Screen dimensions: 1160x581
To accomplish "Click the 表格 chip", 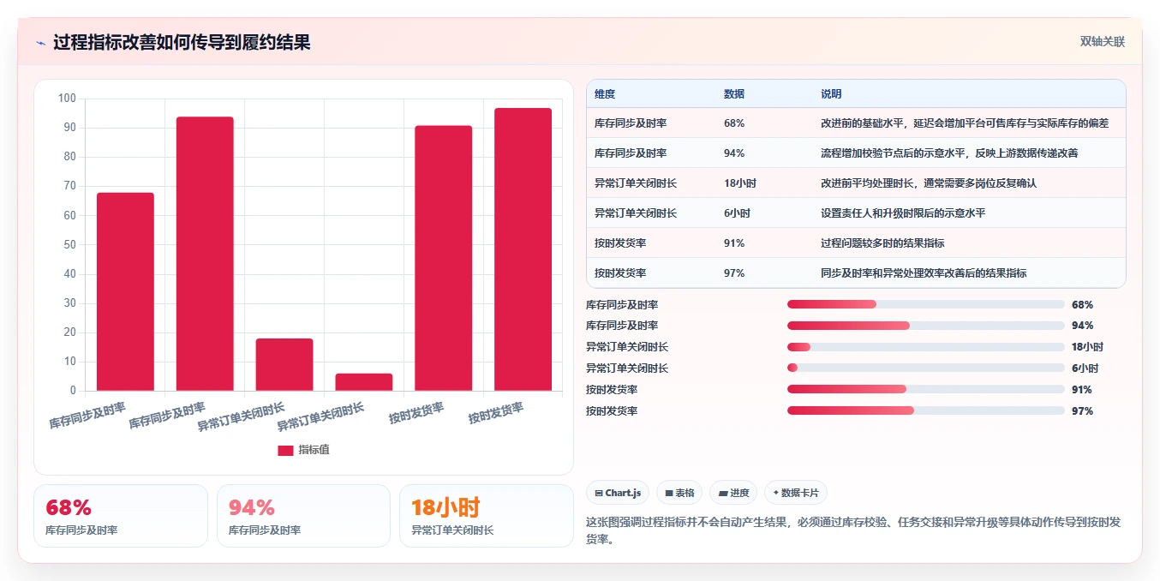I will click(x=679, y=493).
